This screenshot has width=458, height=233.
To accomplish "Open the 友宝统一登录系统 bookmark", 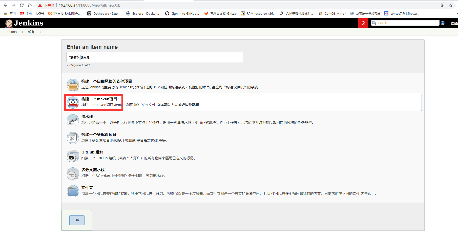I will pyautogui.click(x=365, y=13).
